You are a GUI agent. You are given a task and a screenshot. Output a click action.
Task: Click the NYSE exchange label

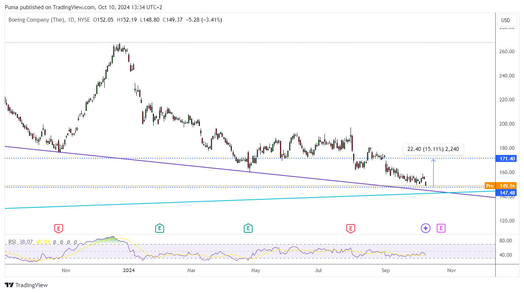coord(84,20)
